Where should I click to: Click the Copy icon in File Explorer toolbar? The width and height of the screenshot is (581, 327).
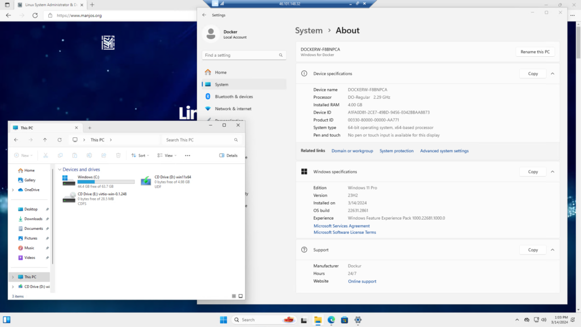(x=60, y=156)
